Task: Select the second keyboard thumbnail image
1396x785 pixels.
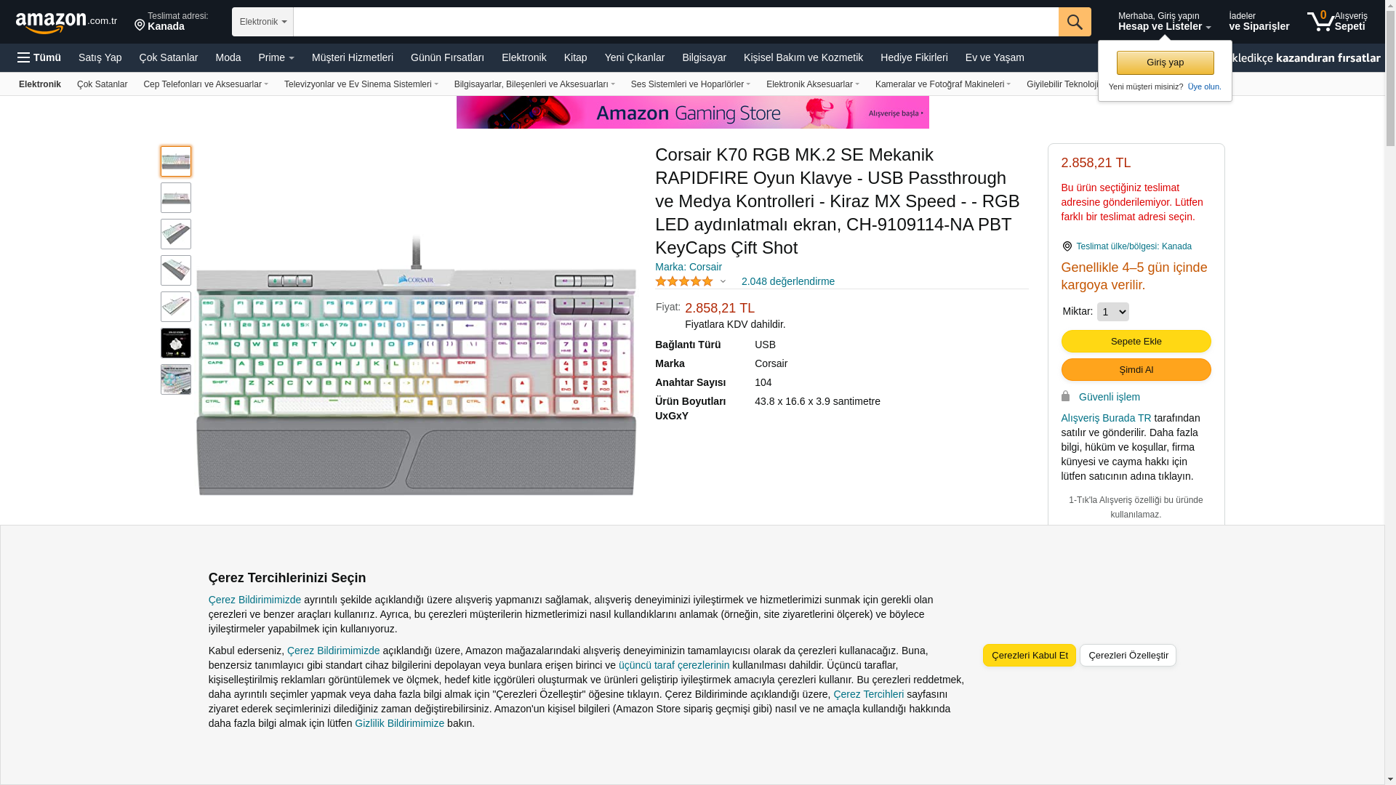Action: [x=176, y=198]
